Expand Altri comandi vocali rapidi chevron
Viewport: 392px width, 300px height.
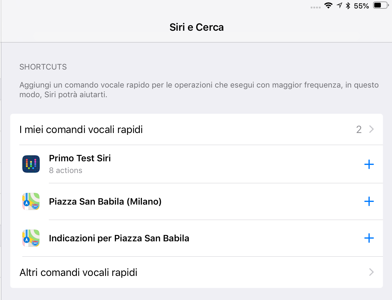coord(372,272)
